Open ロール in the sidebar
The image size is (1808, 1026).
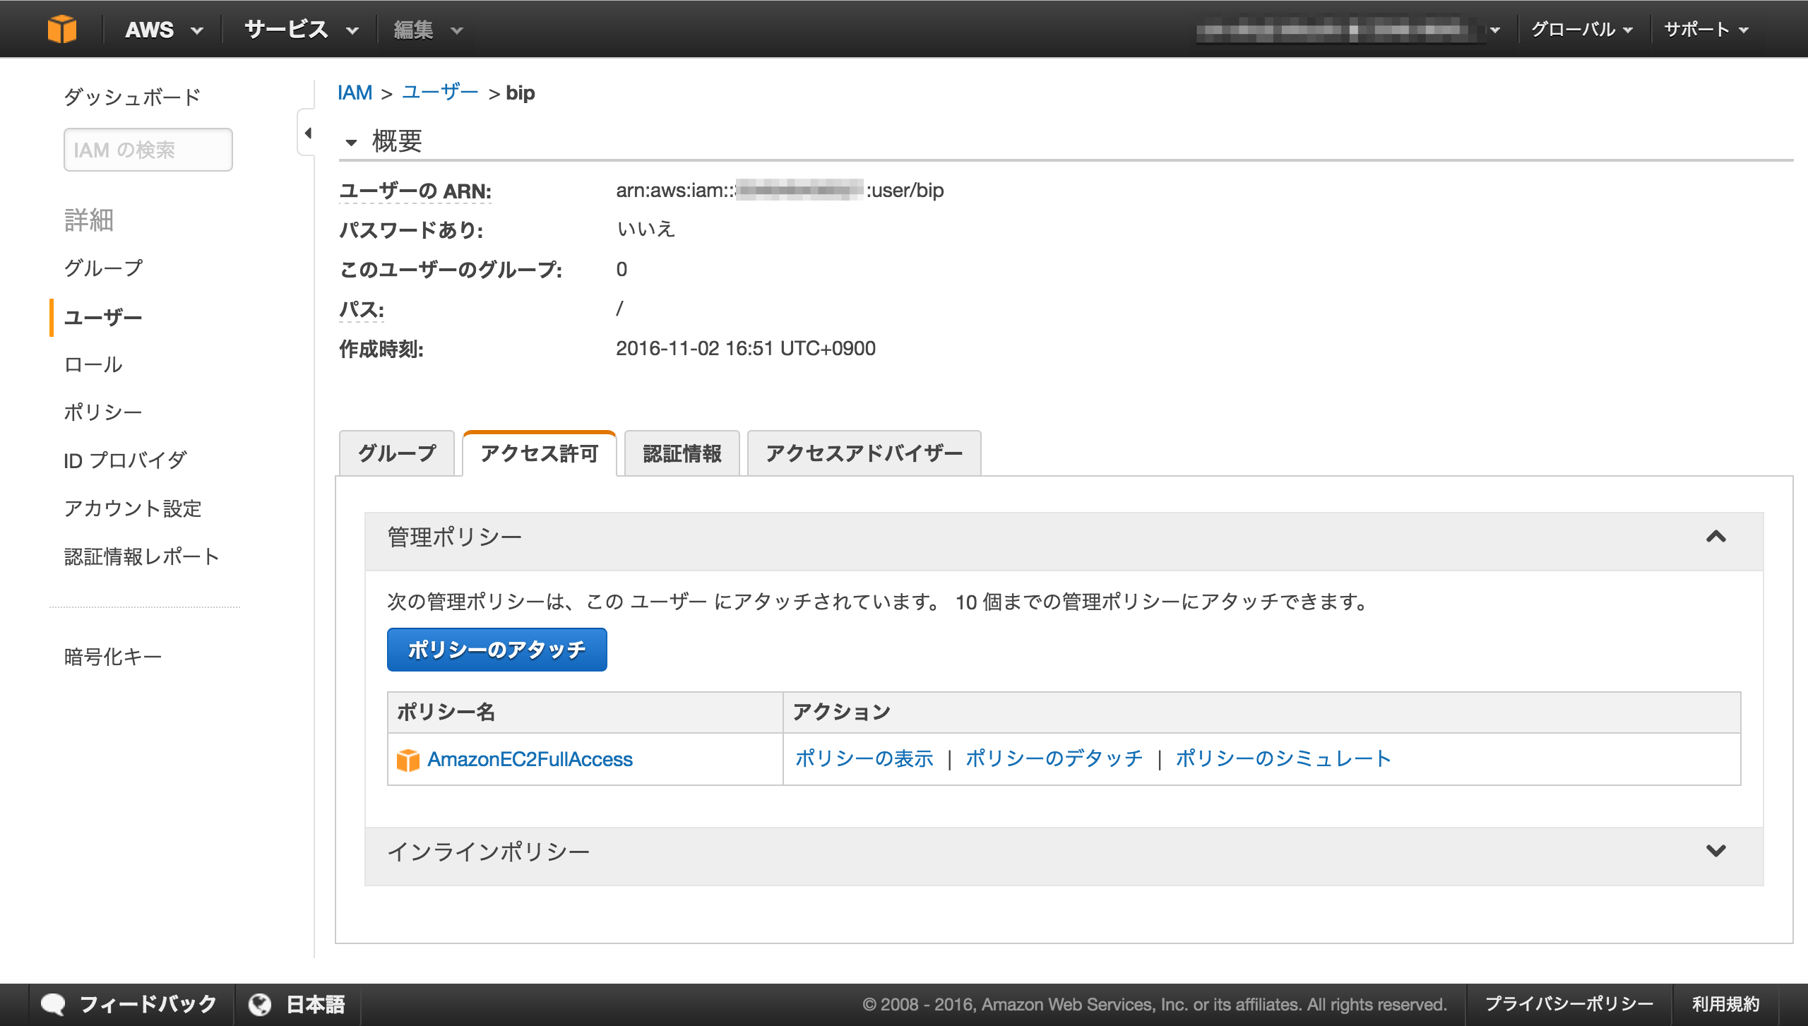click(93, 364)
